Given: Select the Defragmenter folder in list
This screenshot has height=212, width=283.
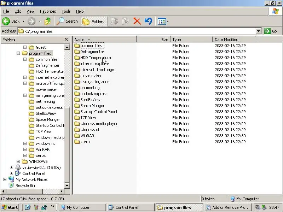Looking at the screenshot, I should (92, 52).
